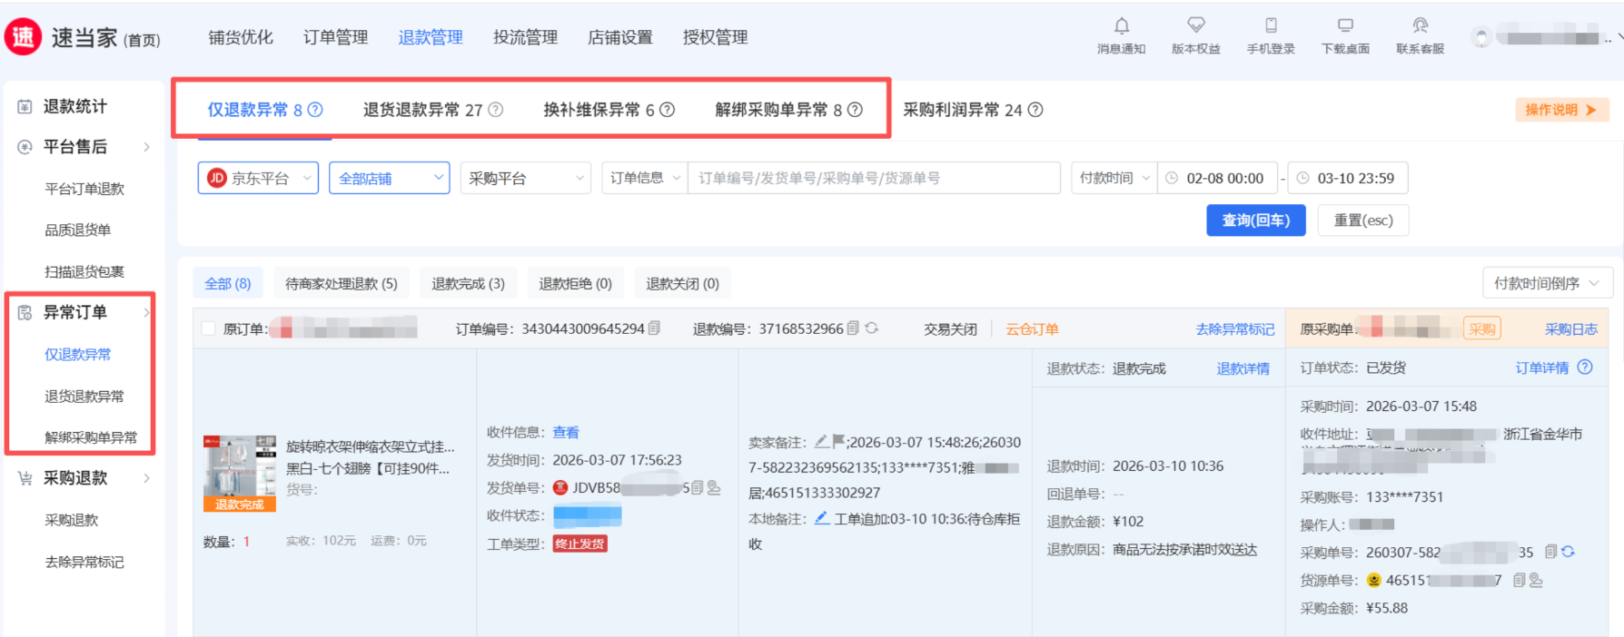Contact support via 联系客服 icon
Screen dimensions: 1624x637
pos(1420,26)
